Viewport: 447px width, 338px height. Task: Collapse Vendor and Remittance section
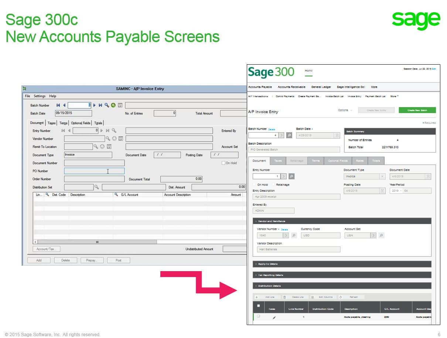[x=342, y=221]
